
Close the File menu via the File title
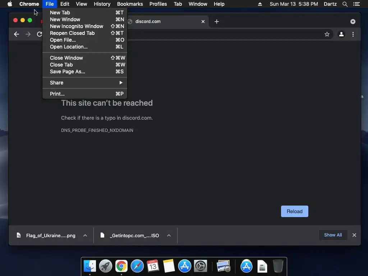tap(50, 4)
